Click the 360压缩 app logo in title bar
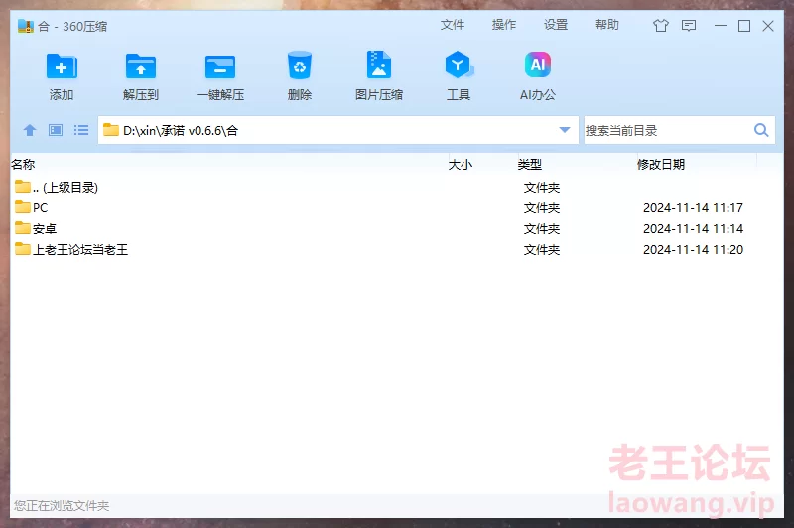This screenshot has width=794, height=528. pyautogui.click(x=26, y=26)
